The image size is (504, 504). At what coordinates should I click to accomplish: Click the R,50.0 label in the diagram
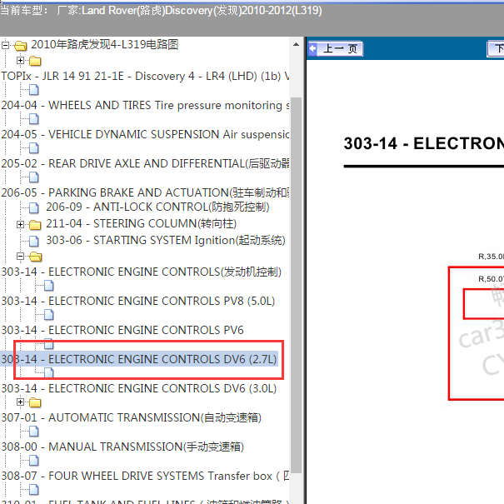[x=491, y=279]
